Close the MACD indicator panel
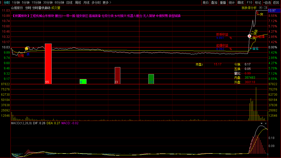Screen dimensions: 281x158 (x=266, y=123)
